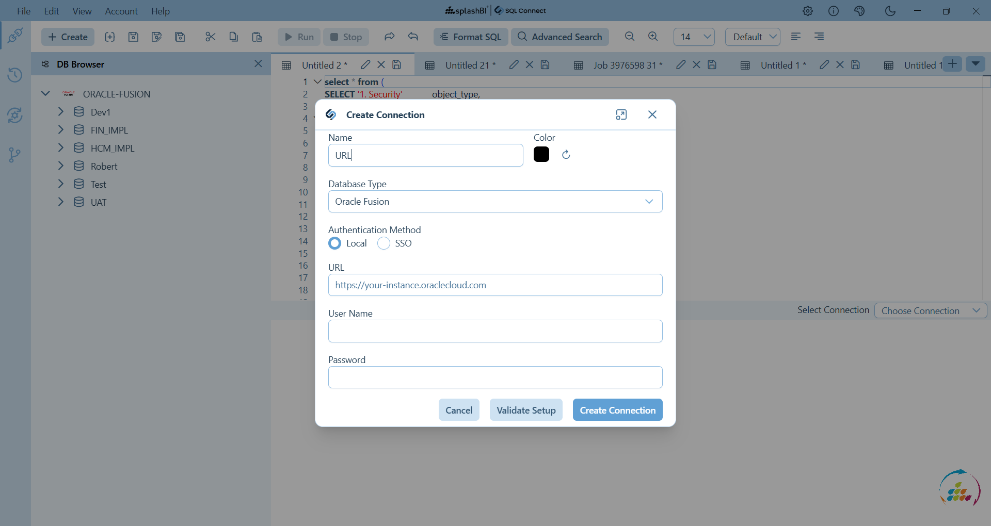Expand the UAT database node
Screen dimensions: 991x526
click(61, 202)
